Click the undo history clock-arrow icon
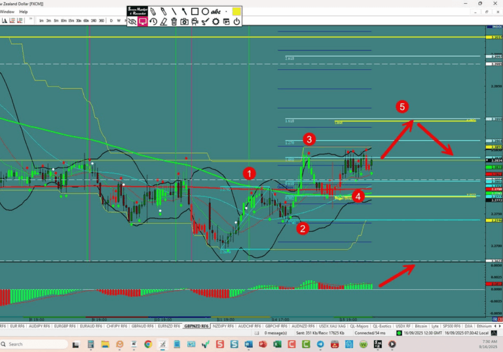 153,22
